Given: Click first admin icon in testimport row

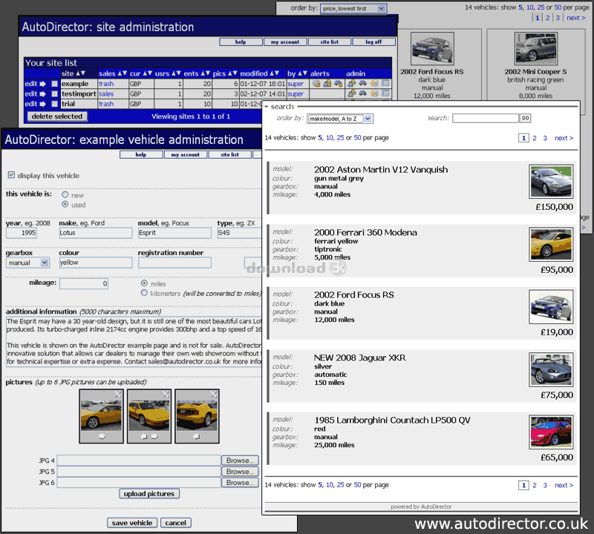Looking at the screenshot, I should pos(350,94).
